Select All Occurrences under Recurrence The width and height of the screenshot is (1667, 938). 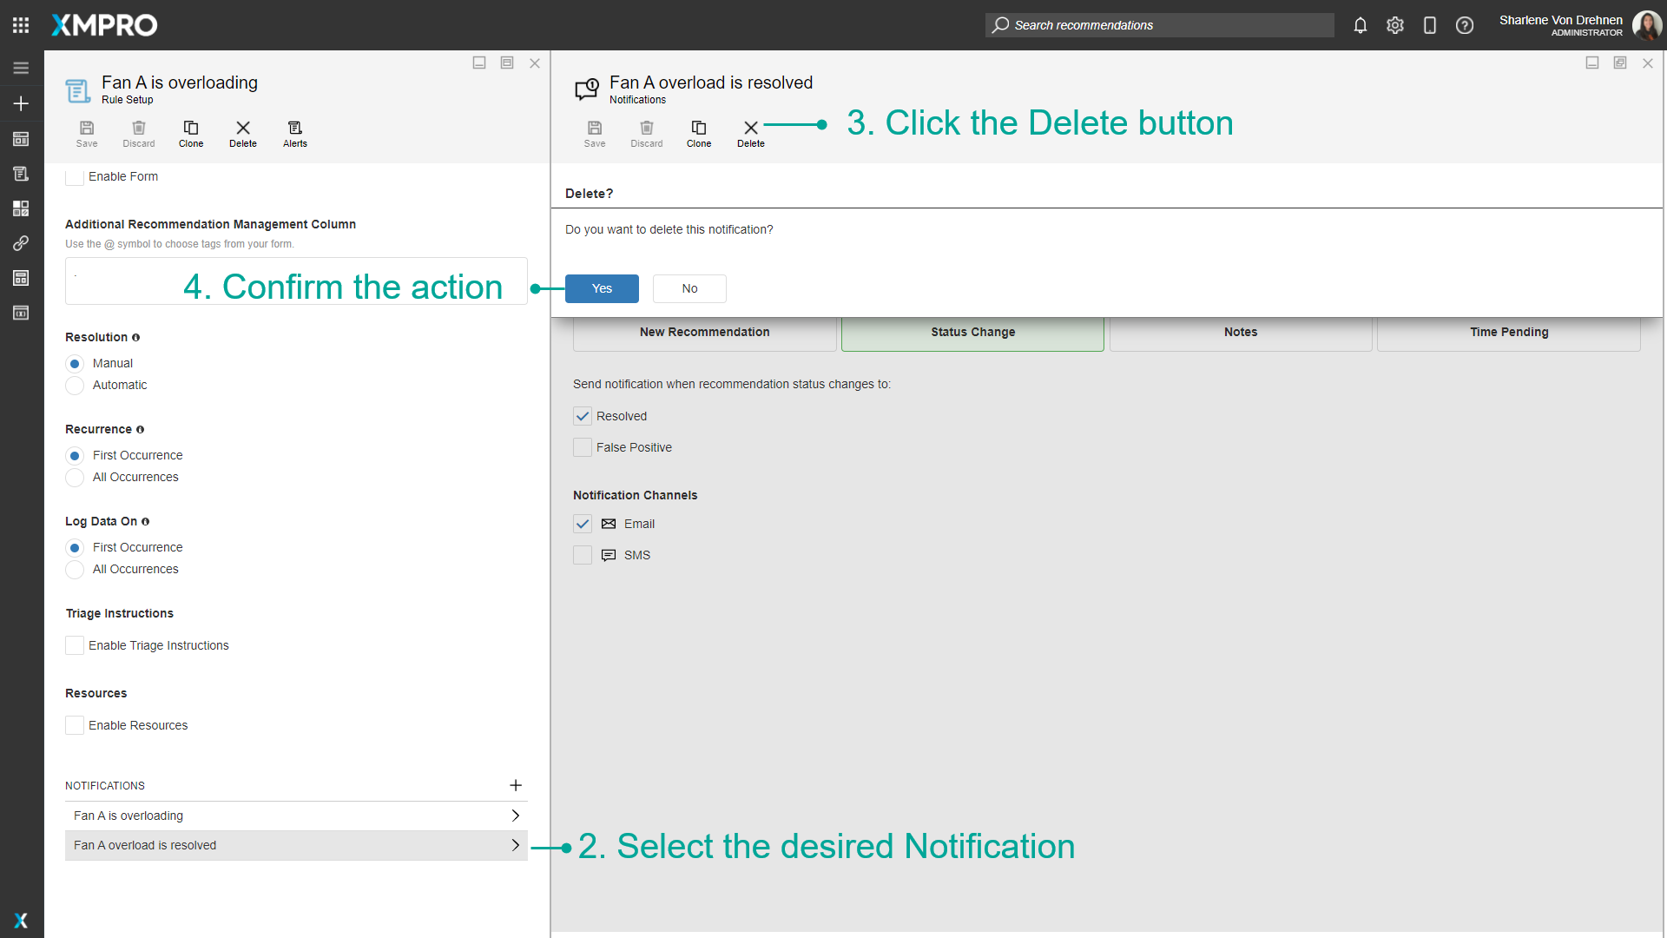coord(76,477)
